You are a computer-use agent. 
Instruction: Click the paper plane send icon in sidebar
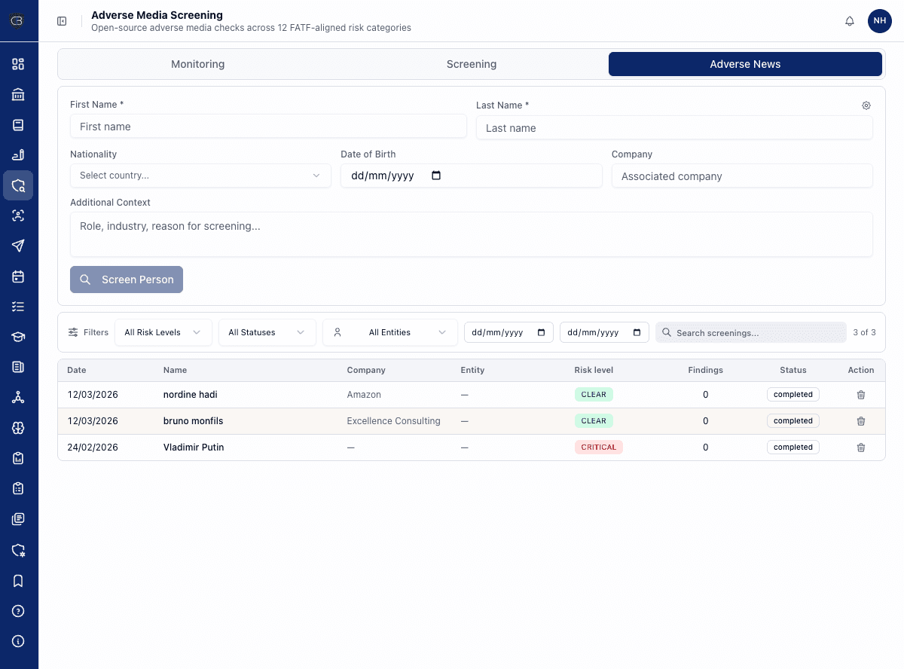tap(18, 246)
